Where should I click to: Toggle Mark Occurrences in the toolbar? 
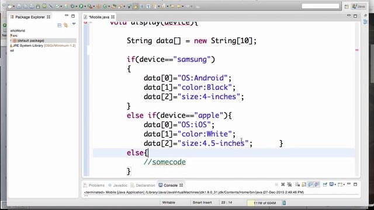(136, 6)
